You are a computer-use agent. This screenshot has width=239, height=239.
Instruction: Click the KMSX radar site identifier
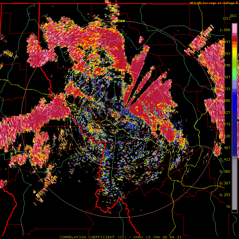pyautogui.click(x=139, y=237)
